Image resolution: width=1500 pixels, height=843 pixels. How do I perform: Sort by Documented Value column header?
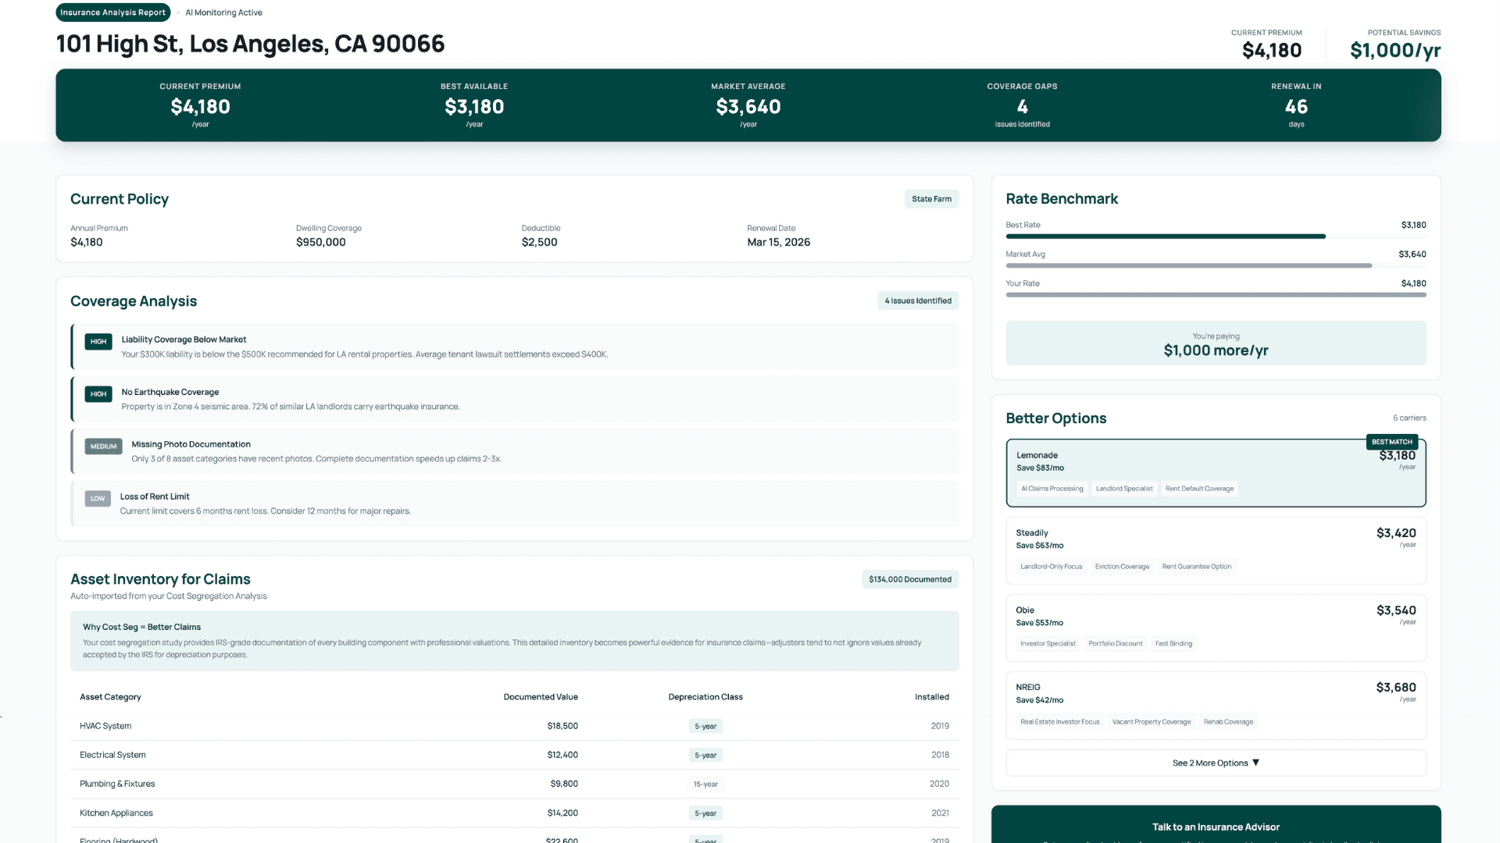click(541, 697)
